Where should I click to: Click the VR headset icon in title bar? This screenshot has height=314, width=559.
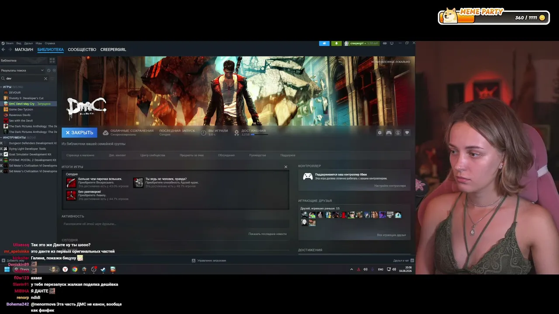(x=385, y=43)
